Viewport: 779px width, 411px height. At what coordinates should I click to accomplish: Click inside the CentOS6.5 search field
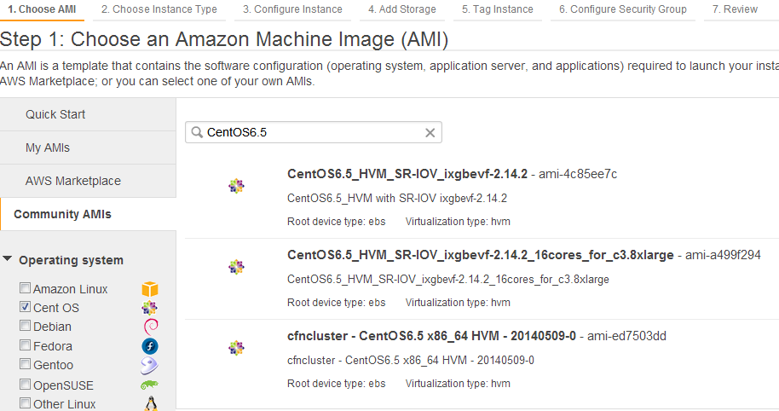314,132
